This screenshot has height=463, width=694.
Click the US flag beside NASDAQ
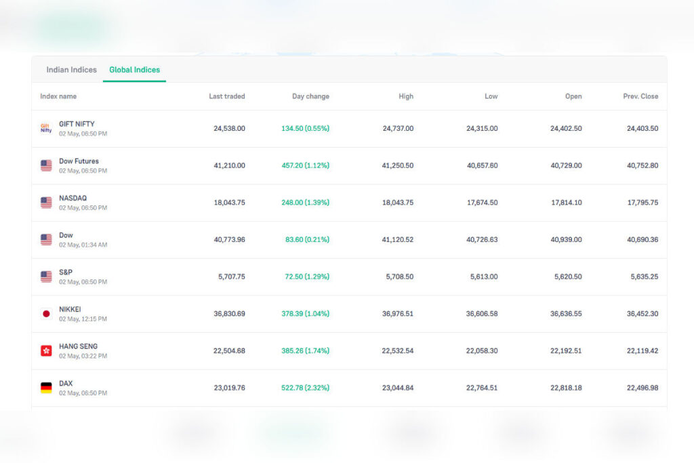46,203
